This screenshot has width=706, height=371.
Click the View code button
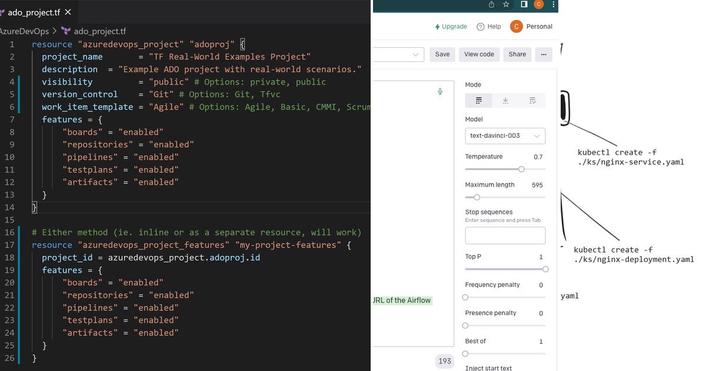point(479,54)
